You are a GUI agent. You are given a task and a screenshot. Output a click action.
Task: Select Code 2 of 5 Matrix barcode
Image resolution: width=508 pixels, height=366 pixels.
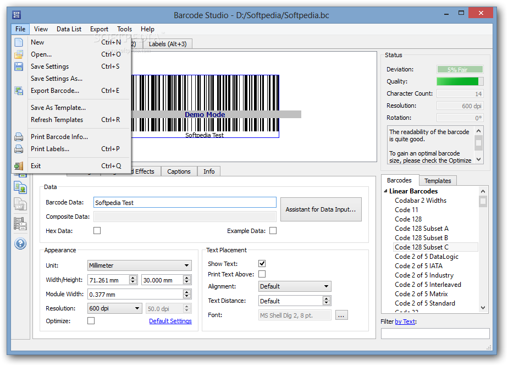tap(421, 294)
